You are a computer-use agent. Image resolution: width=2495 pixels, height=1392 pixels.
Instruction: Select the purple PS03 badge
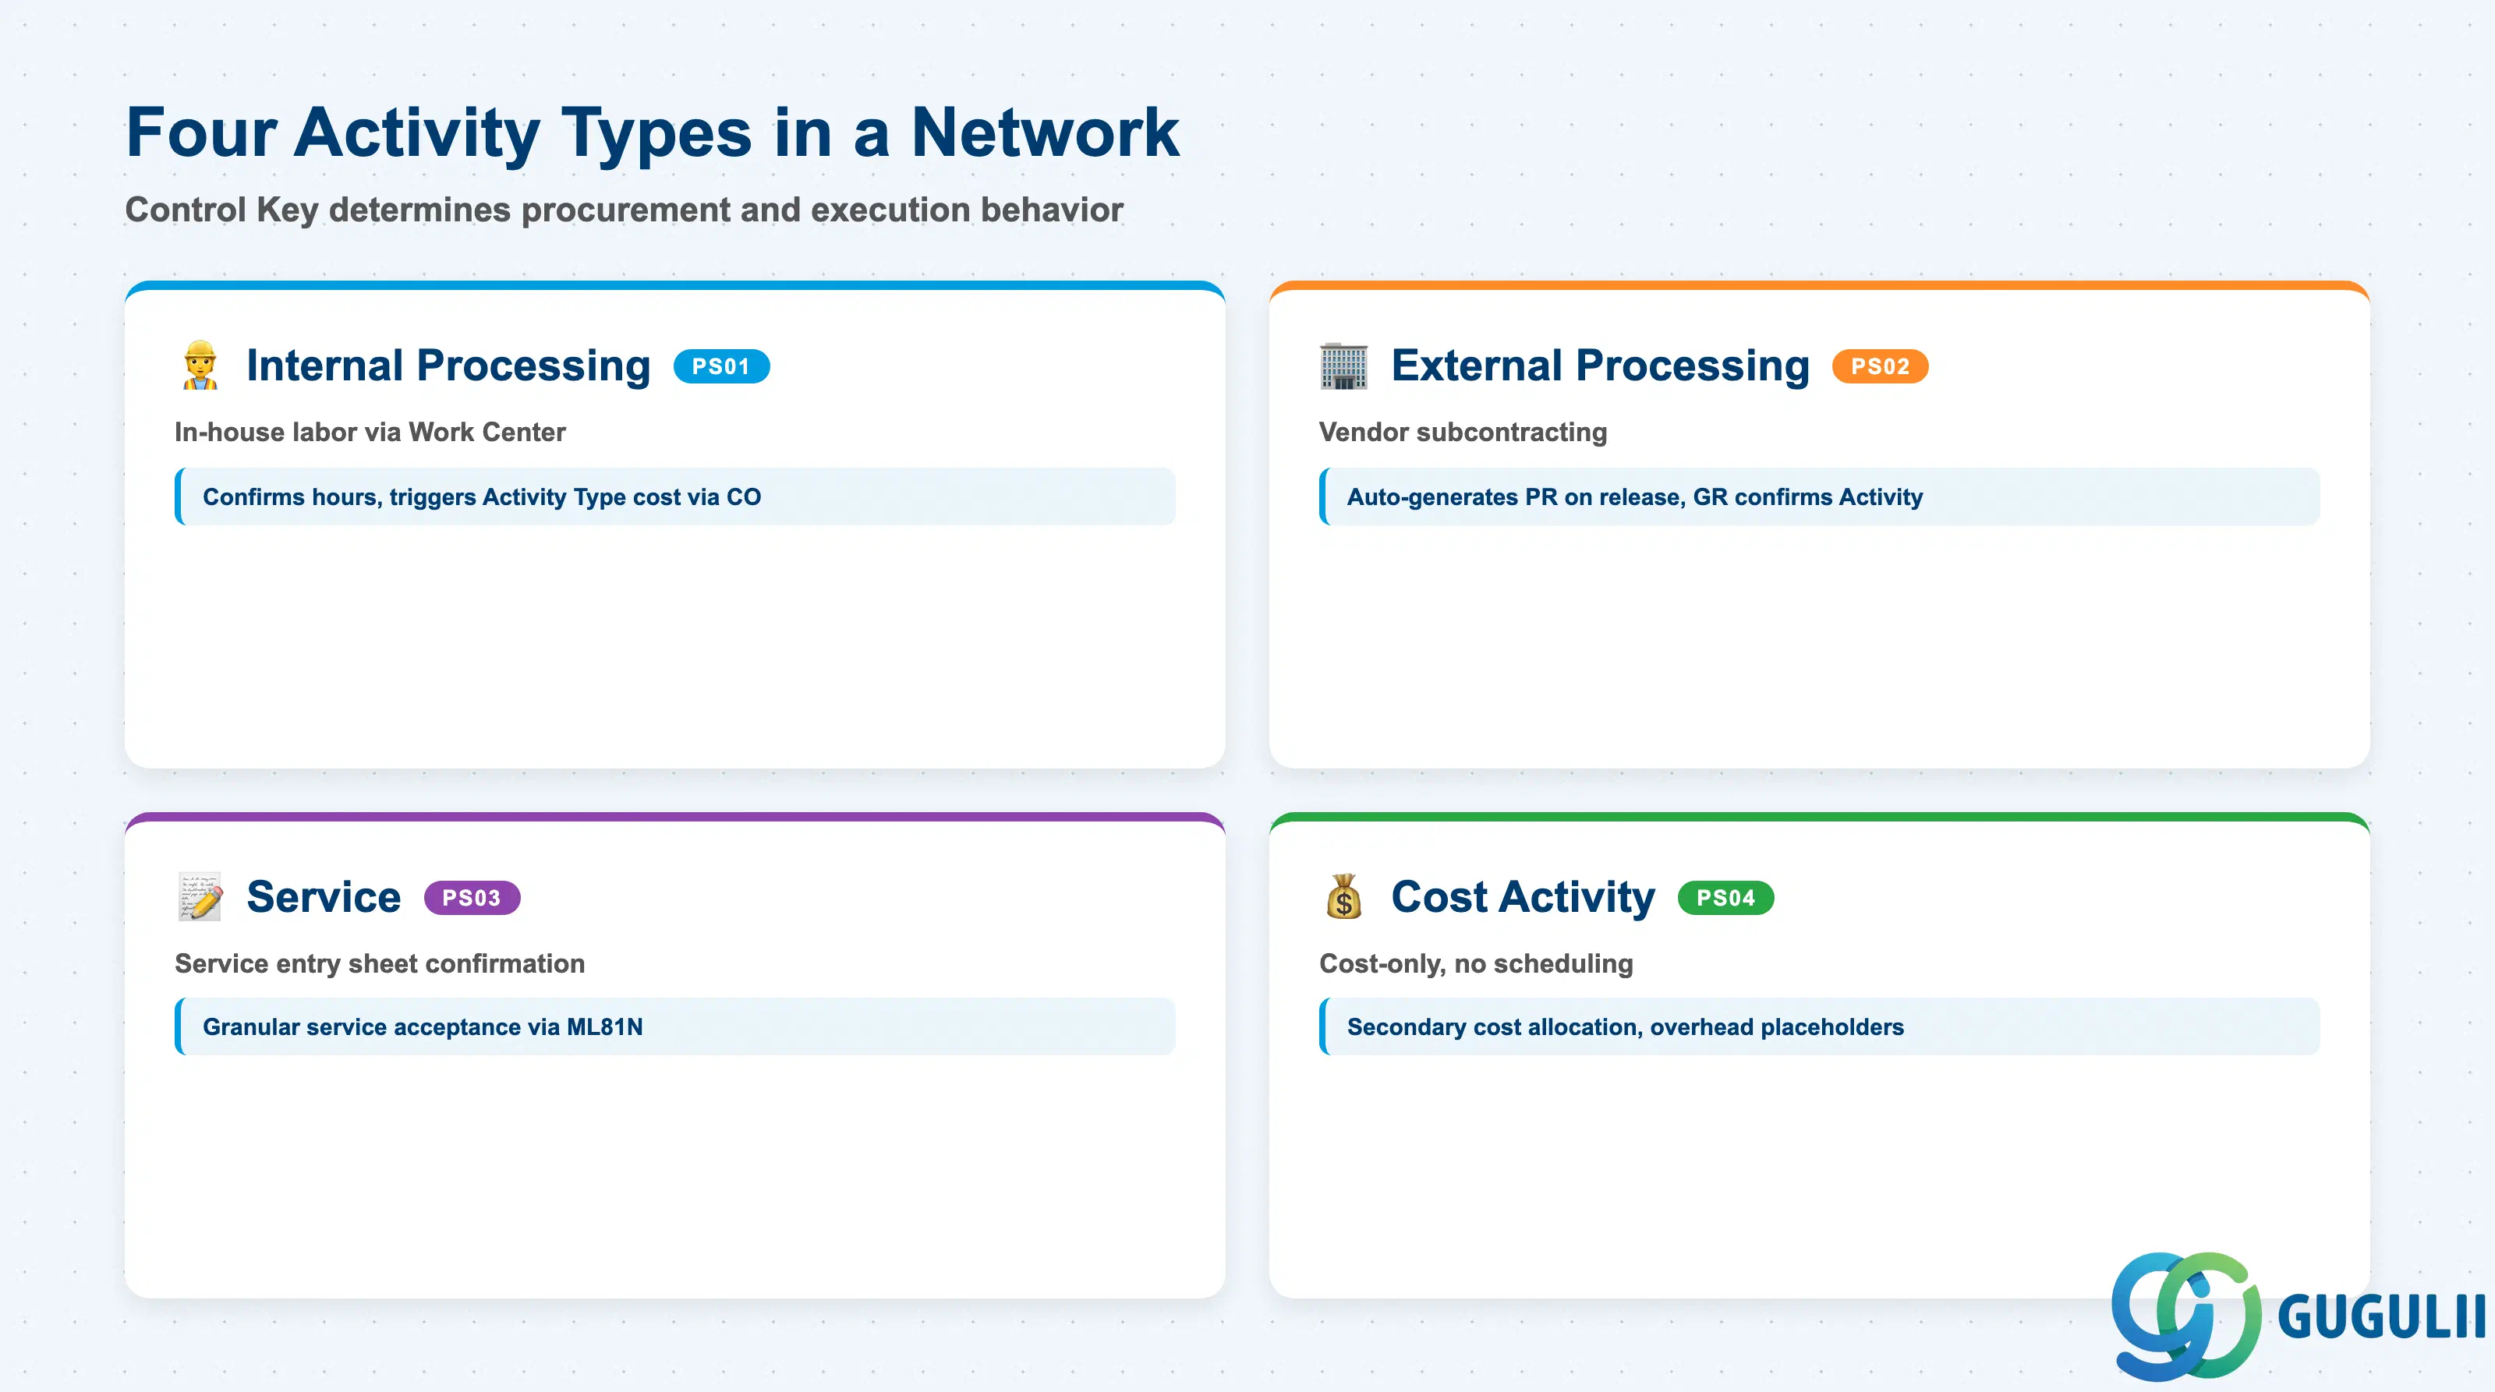click(472, 899)
